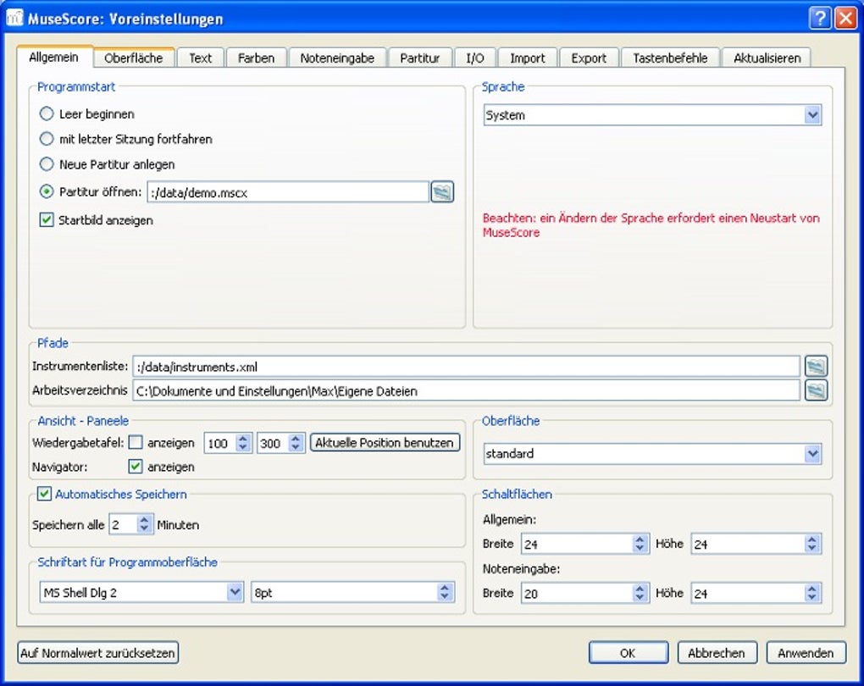This screenshot has width=864, height=686.
Task: Click MuseScore icon in title bar
Action: (15, 19)
